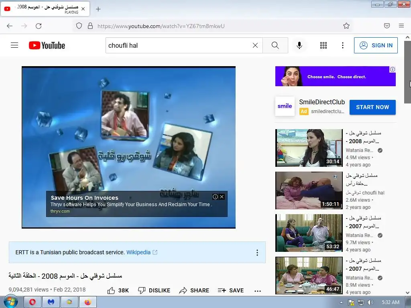The image size is (411, 308).
Task: Click Save Hours On Invoices ad title
Action: [84, 198]
